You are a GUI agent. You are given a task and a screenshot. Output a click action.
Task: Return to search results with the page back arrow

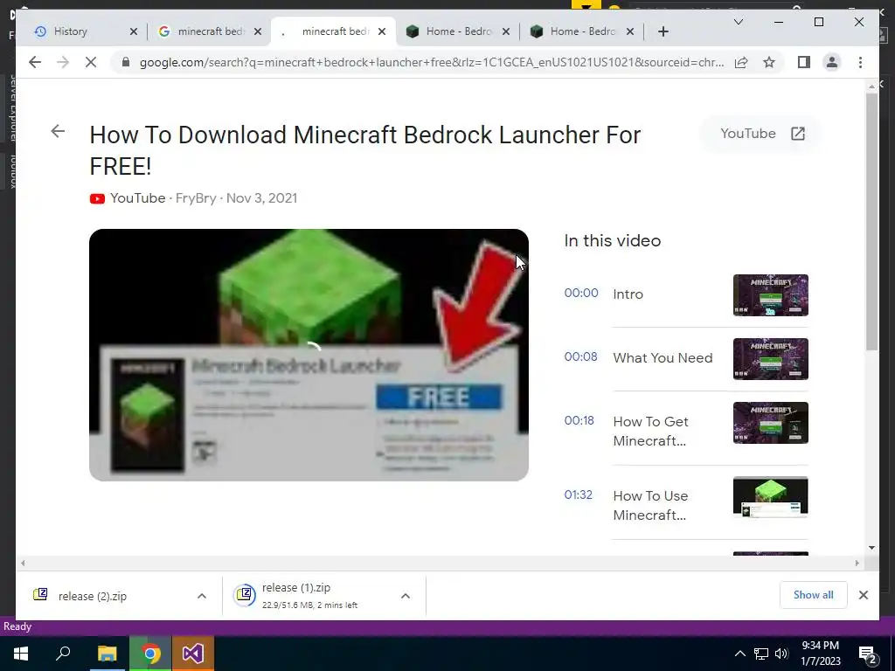tap(58, 131)
